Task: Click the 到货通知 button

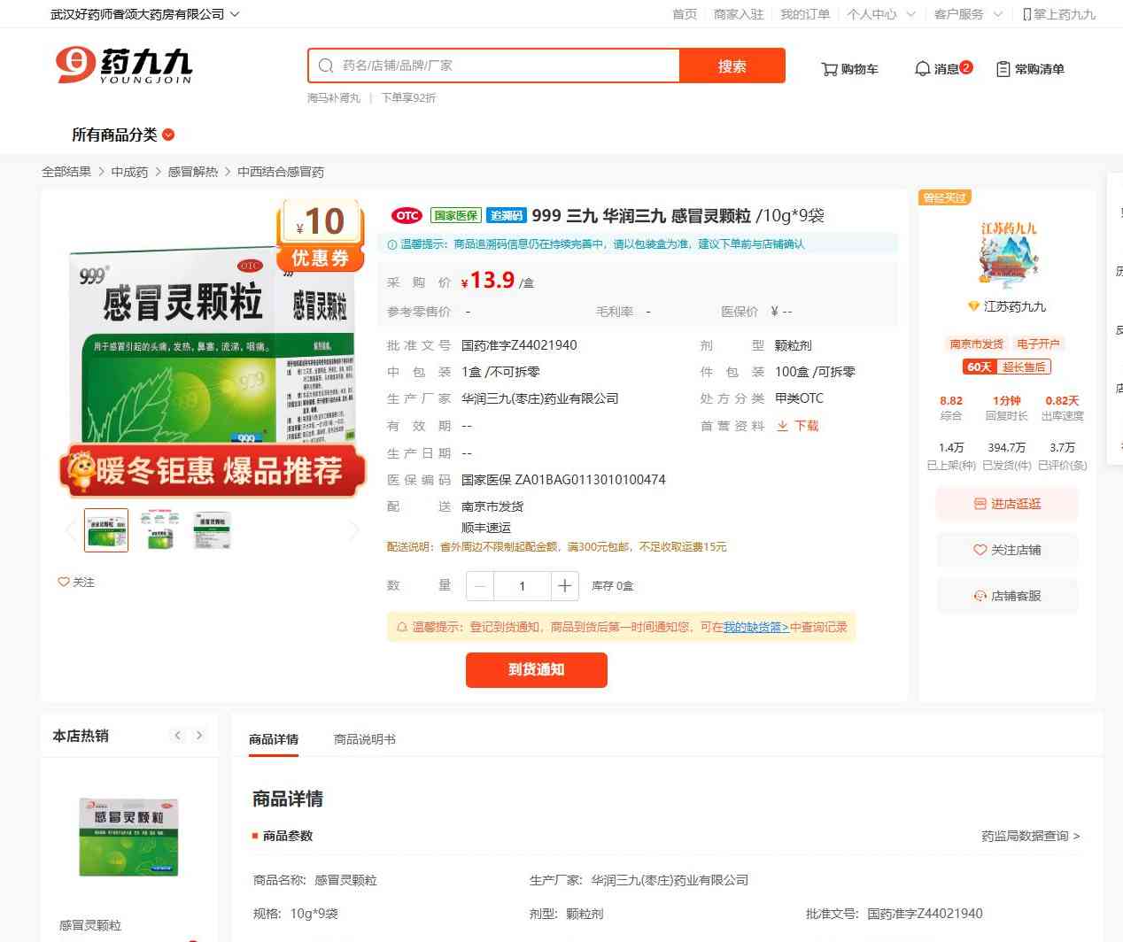Action: tap(536, 669)
